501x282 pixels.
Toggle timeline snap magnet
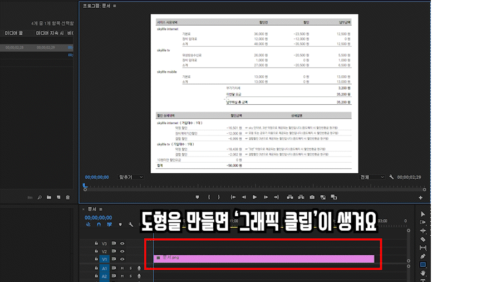[99, 225]
